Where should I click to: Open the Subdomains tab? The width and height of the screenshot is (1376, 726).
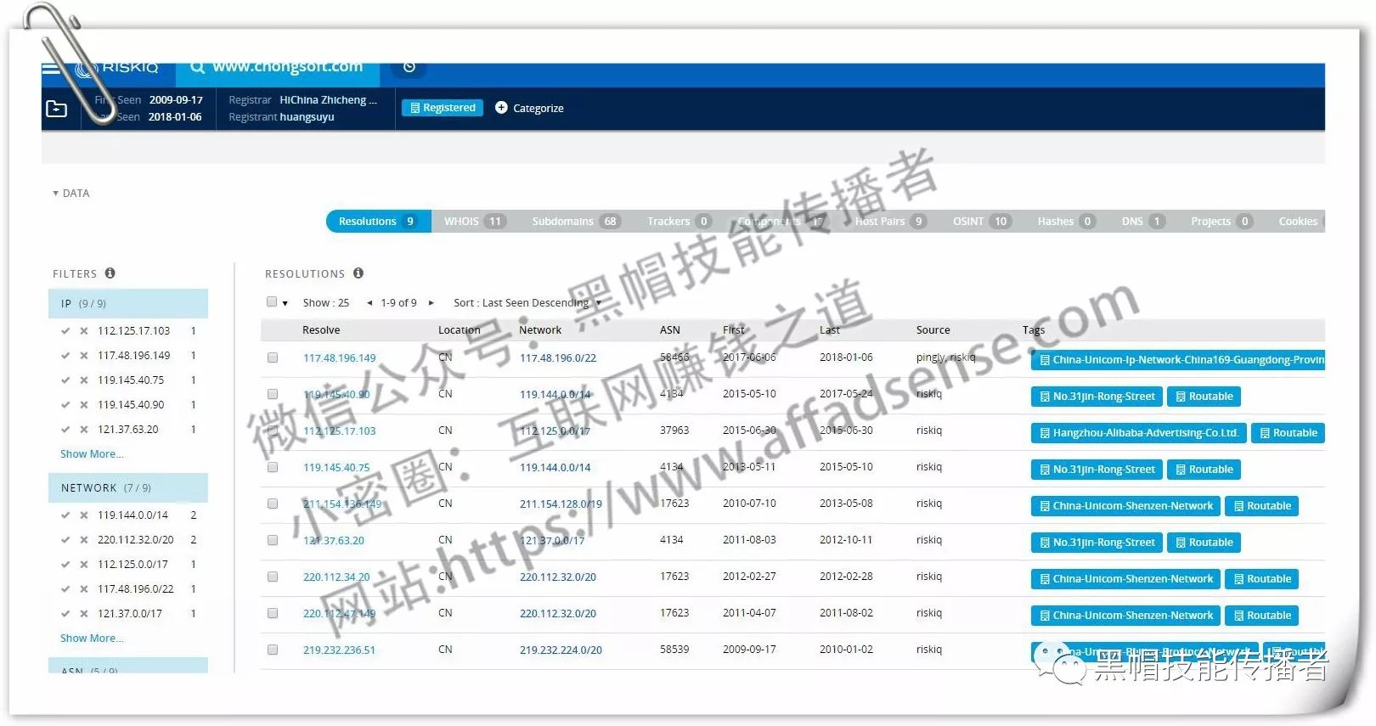tap(574, 222)
